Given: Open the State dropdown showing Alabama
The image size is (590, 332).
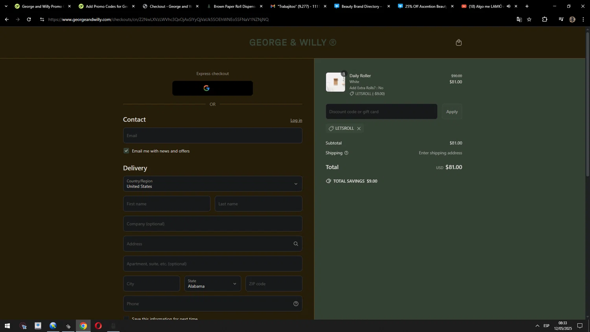Looking at the screenshot, I should (x=212, y=284).
